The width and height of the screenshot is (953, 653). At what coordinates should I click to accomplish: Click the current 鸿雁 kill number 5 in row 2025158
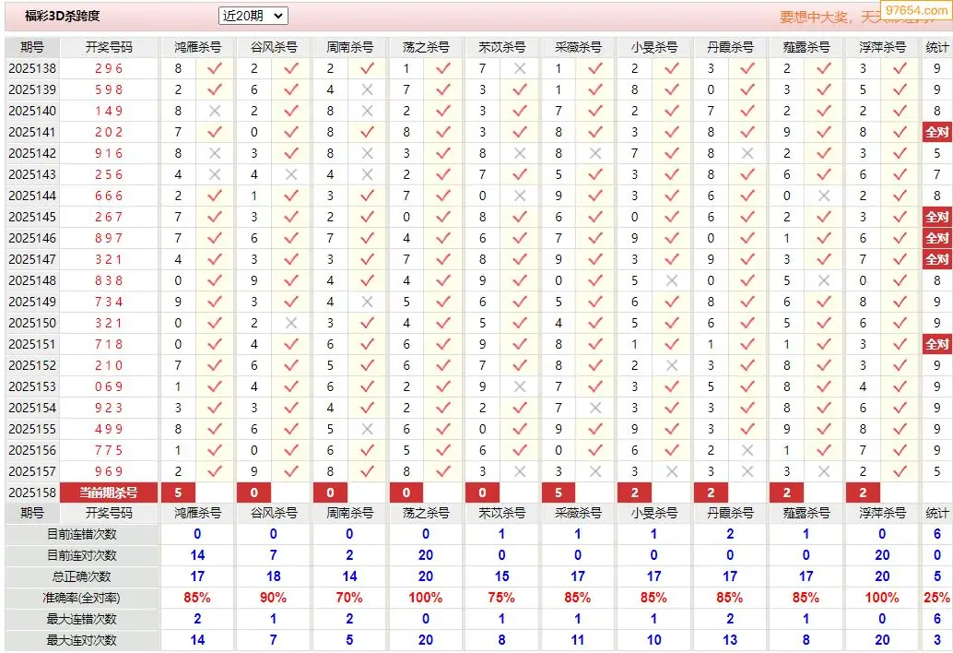[x=178, y=493]
